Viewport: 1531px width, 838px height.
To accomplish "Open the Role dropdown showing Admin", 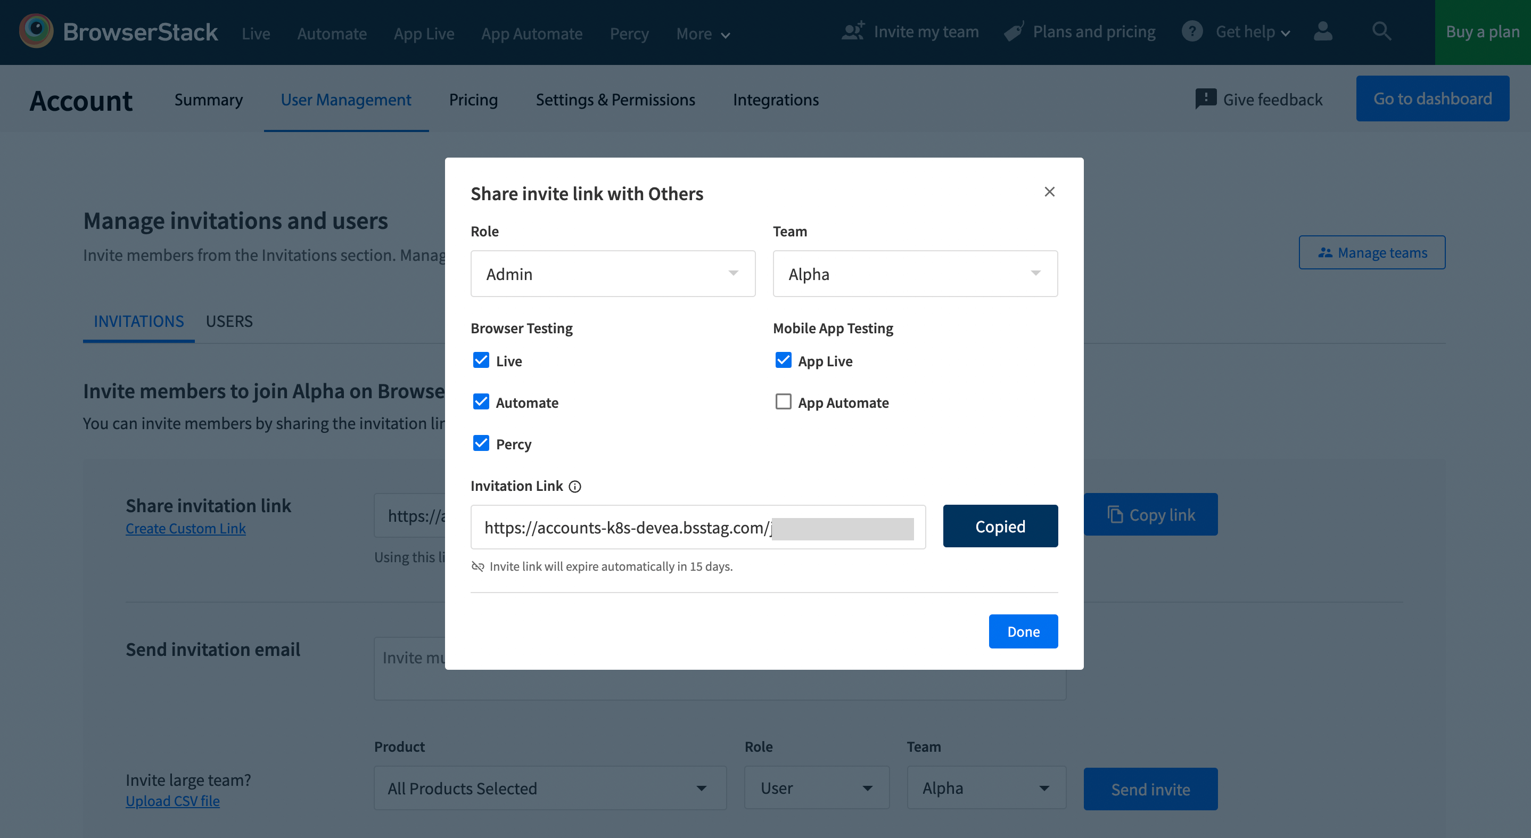I will [612, 274].
